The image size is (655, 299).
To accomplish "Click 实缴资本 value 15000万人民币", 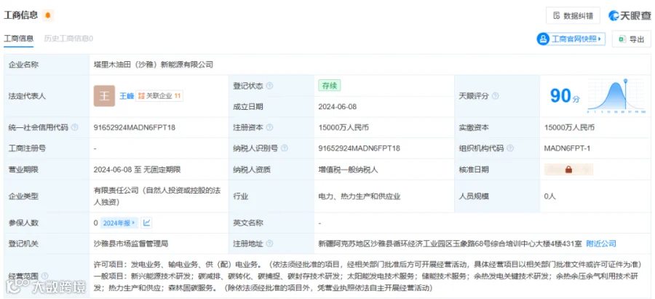I will (569, 127).
